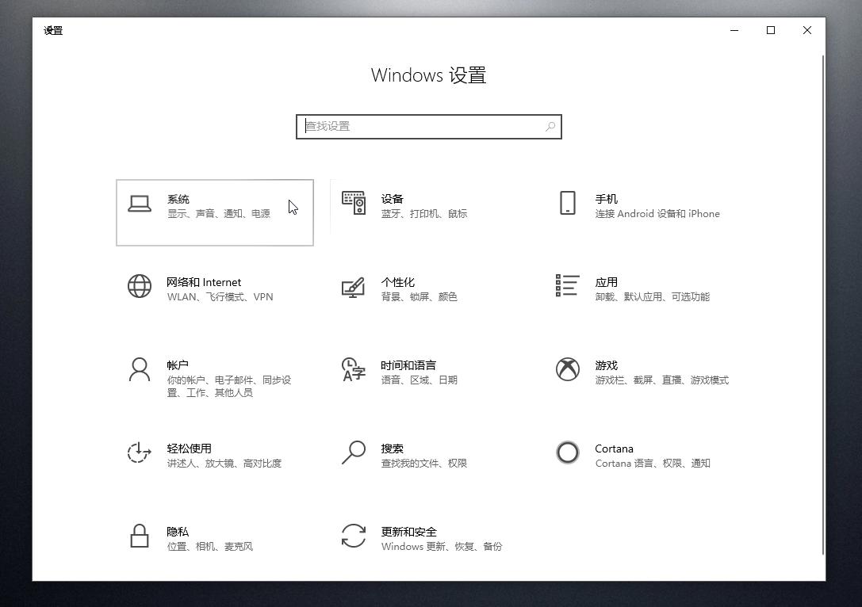Click the search magnifier in 查找设置 box
This screenshot has height=607, width=862.
[550, 126]
